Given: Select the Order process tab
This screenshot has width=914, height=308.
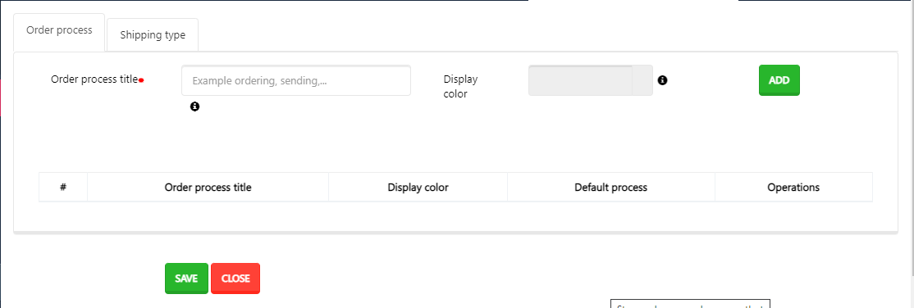Looking at the screenshot, I should click(59, 30).
